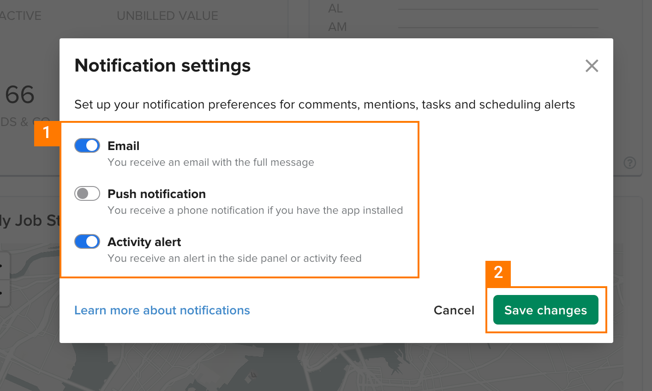The height and width of the screenshot is (391, 652).
Task: Turn off the Activity alert toggle
Action: click(87, 241)
